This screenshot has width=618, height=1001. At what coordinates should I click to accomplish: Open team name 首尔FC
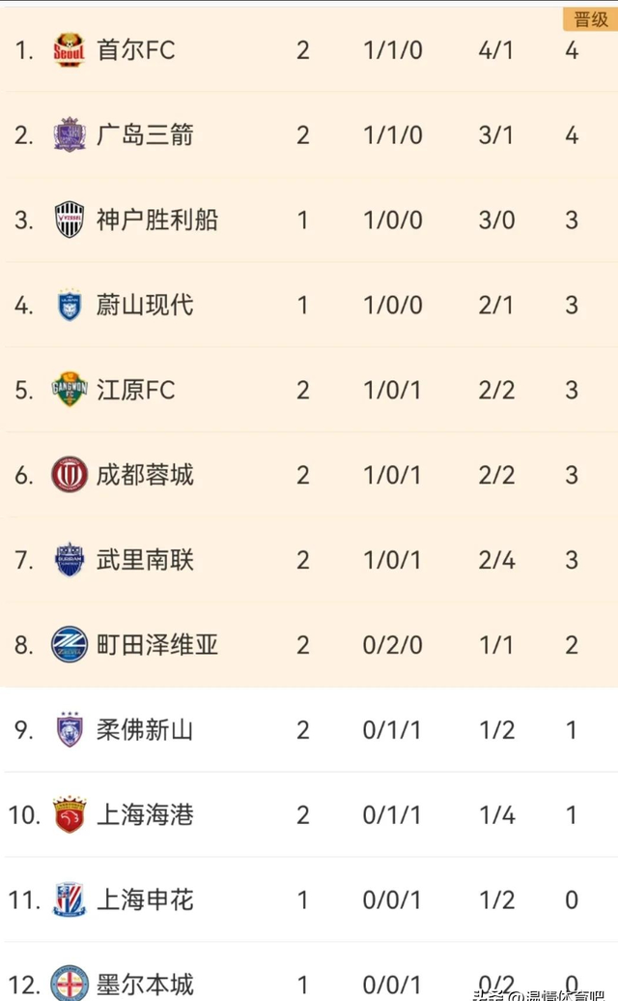coord(136,50)
